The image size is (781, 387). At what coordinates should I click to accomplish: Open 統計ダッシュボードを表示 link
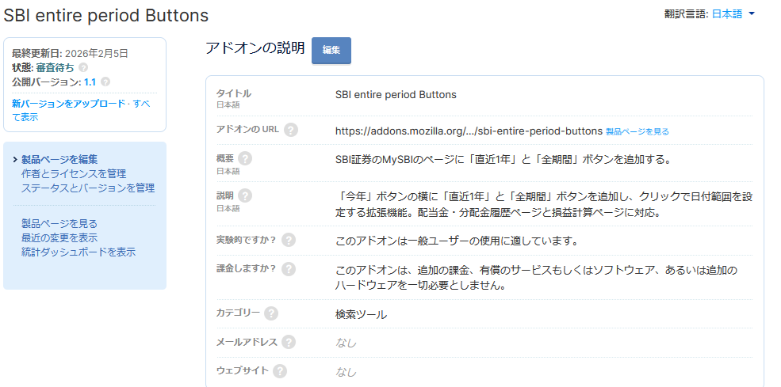tap(78, 252)
